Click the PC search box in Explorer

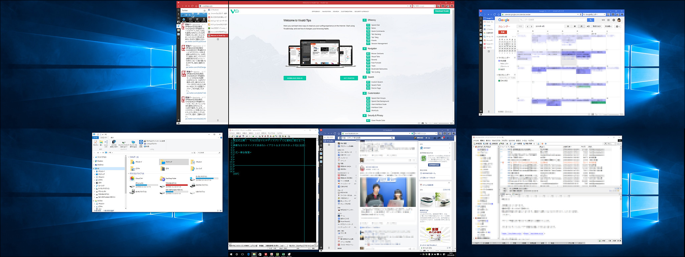(x=209, y=153)
